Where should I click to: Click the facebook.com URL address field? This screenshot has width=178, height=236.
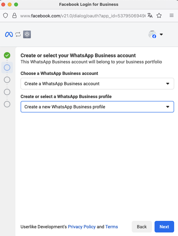pyautogui.click(x=83, y=16)
